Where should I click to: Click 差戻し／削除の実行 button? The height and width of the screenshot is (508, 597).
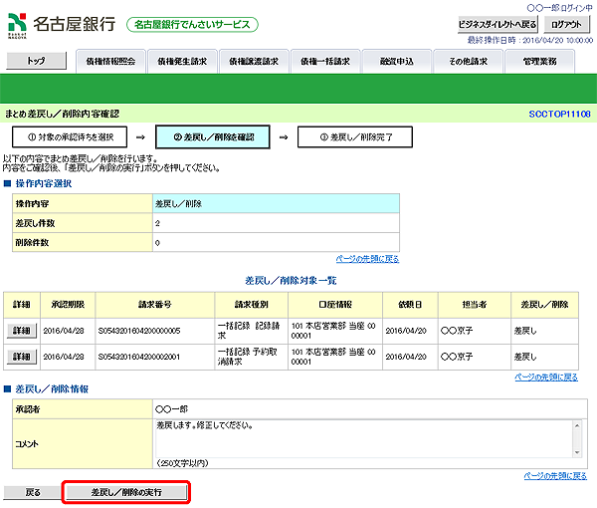coord(126,492)
